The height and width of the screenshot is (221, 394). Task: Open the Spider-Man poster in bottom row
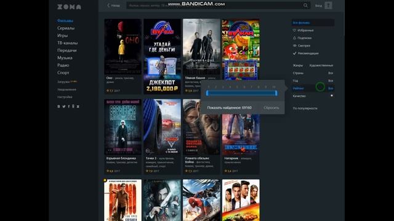coord(201,200)
